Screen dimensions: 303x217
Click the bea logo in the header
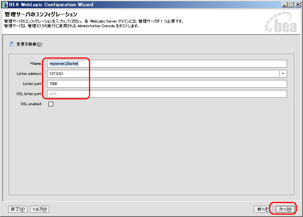(280, 24)
